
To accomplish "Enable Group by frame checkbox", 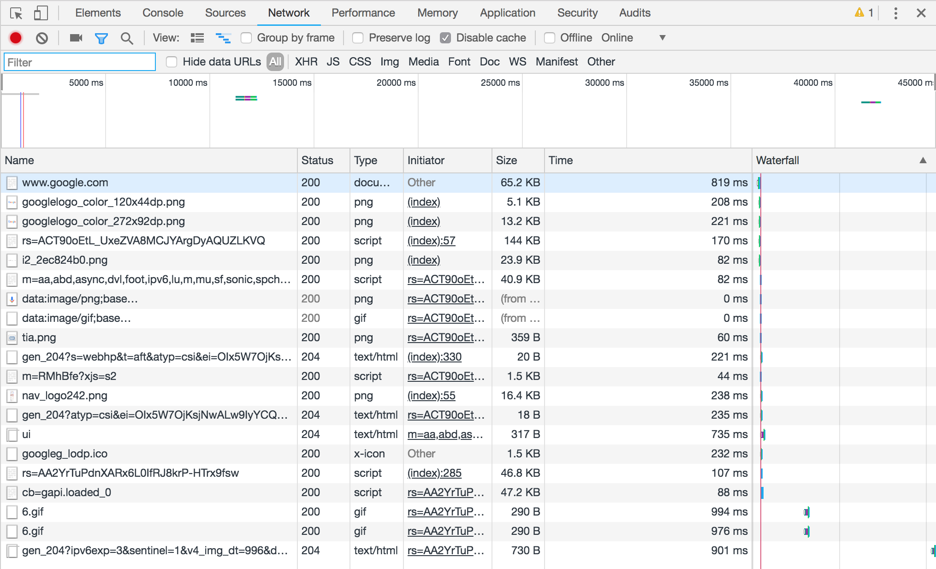I will click(246, 38).
